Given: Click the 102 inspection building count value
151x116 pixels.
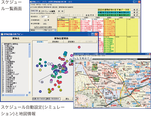Looking at the screenshot, I should pyautogui.click(x=45, y=20).
